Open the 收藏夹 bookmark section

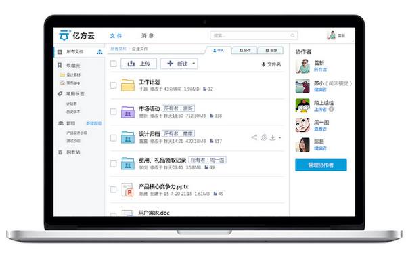pyautogui.click(x=69, y=65)
